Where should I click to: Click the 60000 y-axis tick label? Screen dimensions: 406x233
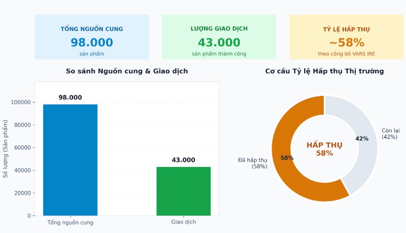point(22,148)
